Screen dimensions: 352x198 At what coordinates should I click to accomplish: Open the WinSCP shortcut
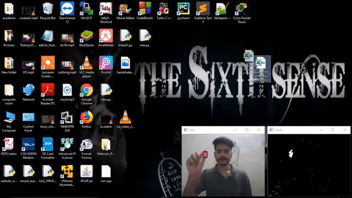tap(86, 11)
